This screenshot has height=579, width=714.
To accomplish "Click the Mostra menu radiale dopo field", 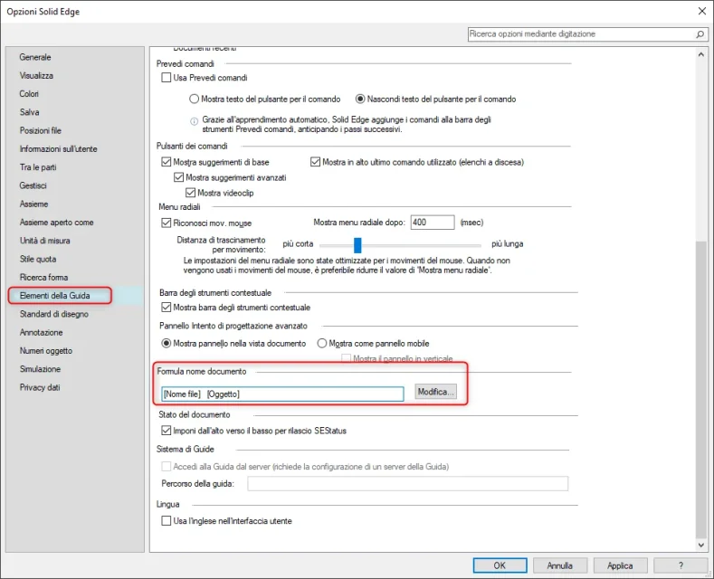I will point(433,223).
